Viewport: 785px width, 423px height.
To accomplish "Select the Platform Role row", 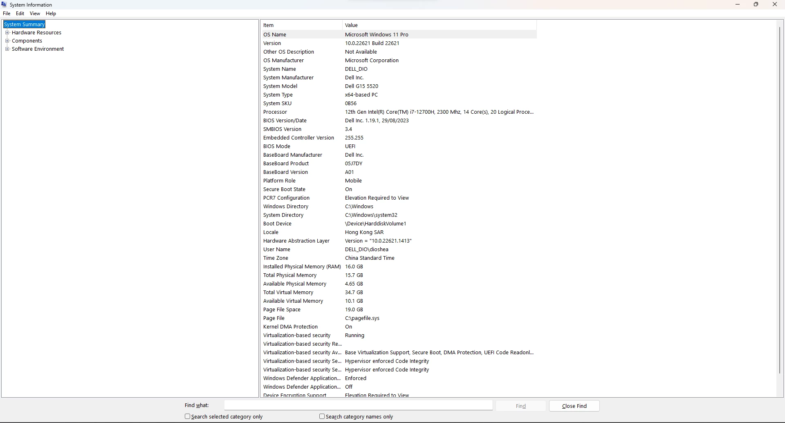I will click(x=399, y=181).
